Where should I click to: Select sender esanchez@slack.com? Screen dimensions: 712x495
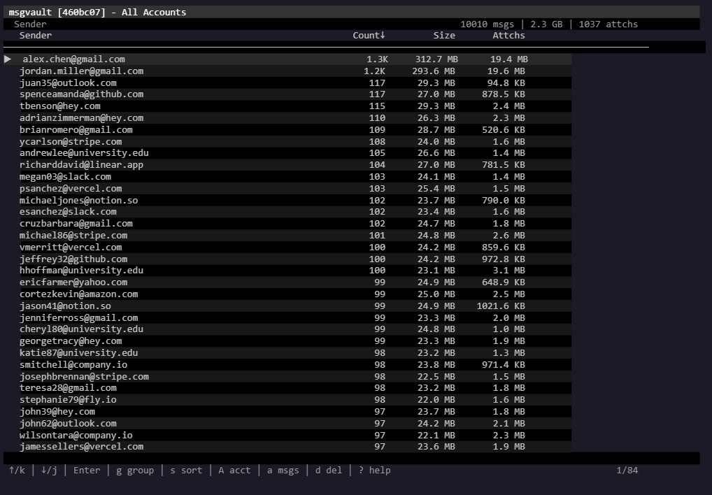coord(287,212)
